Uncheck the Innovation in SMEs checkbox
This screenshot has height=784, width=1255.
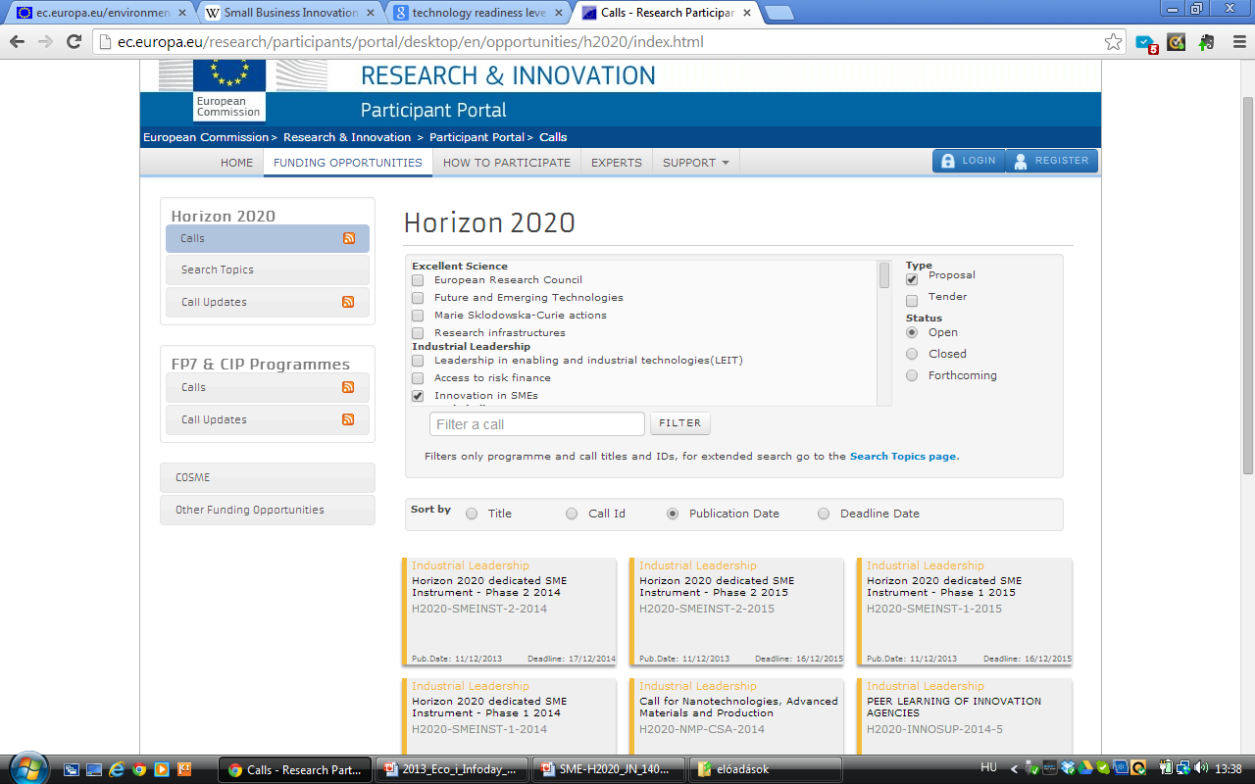(x=418, y=396)
